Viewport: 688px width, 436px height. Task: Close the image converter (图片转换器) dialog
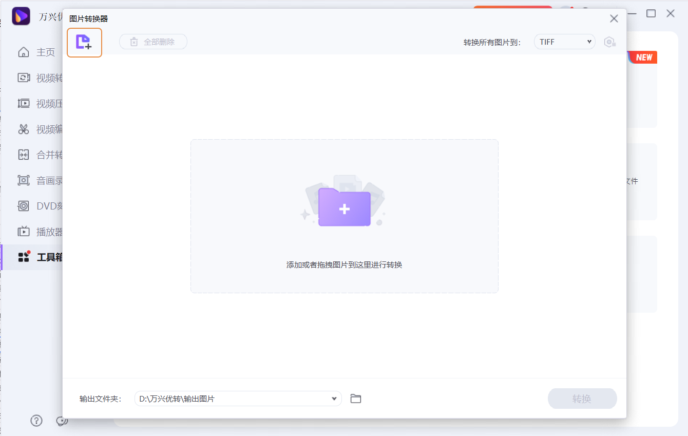(x=614, y=18)
